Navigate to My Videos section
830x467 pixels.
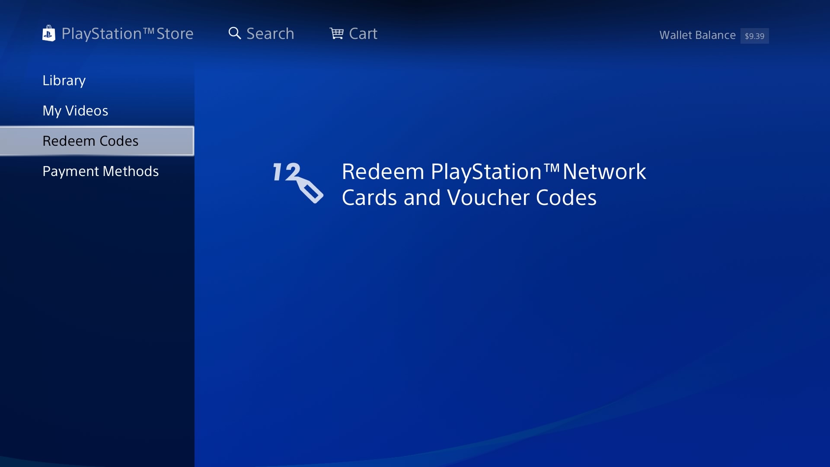[75, 109]
